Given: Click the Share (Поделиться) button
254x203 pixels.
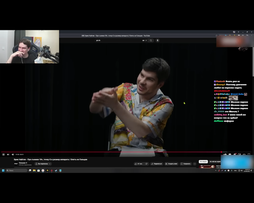Looking at the screenshot, I should (x=156, y=164).
